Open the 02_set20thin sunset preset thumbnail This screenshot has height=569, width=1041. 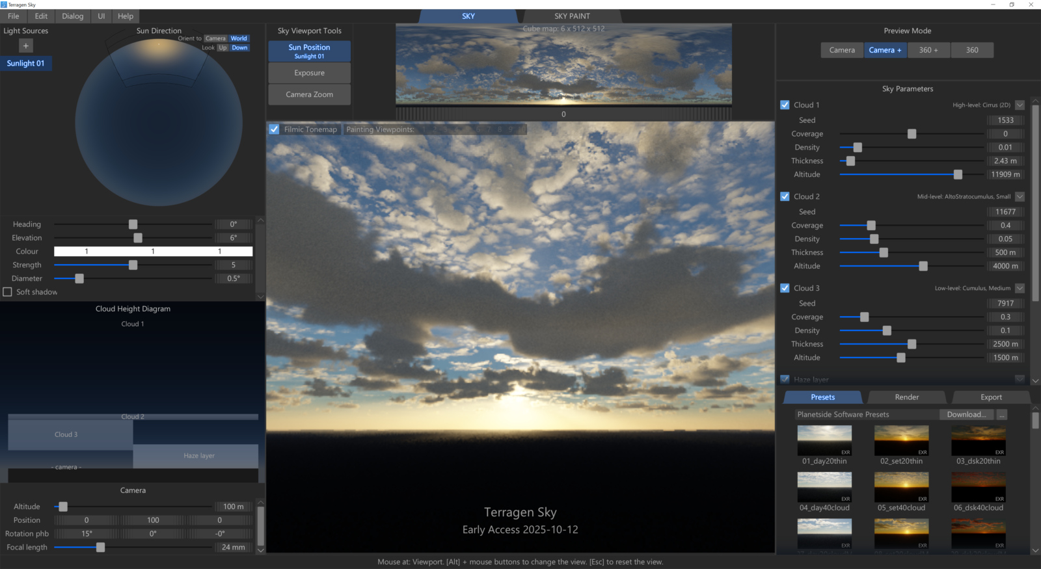tap(901, 440)
